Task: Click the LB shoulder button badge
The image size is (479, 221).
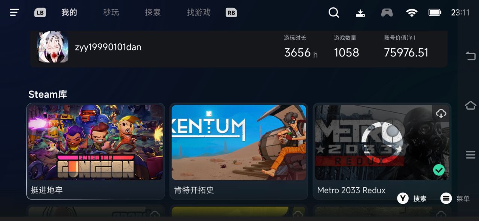Action: [40, 13]
